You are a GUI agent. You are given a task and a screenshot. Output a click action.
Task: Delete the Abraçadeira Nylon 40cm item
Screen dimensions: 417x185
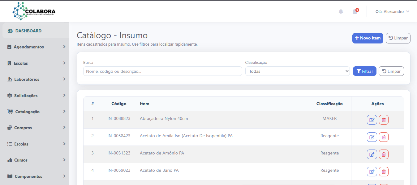[x=384, y=120]
